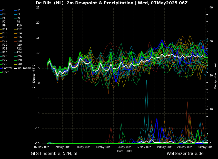Click the Oper legend entry

point(4,72)
